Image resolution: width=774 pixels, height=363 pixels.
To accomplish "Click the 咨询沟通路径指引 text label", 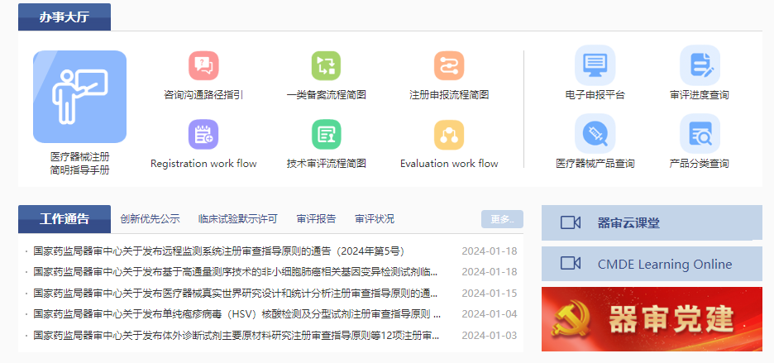I will tap(203, 95).
